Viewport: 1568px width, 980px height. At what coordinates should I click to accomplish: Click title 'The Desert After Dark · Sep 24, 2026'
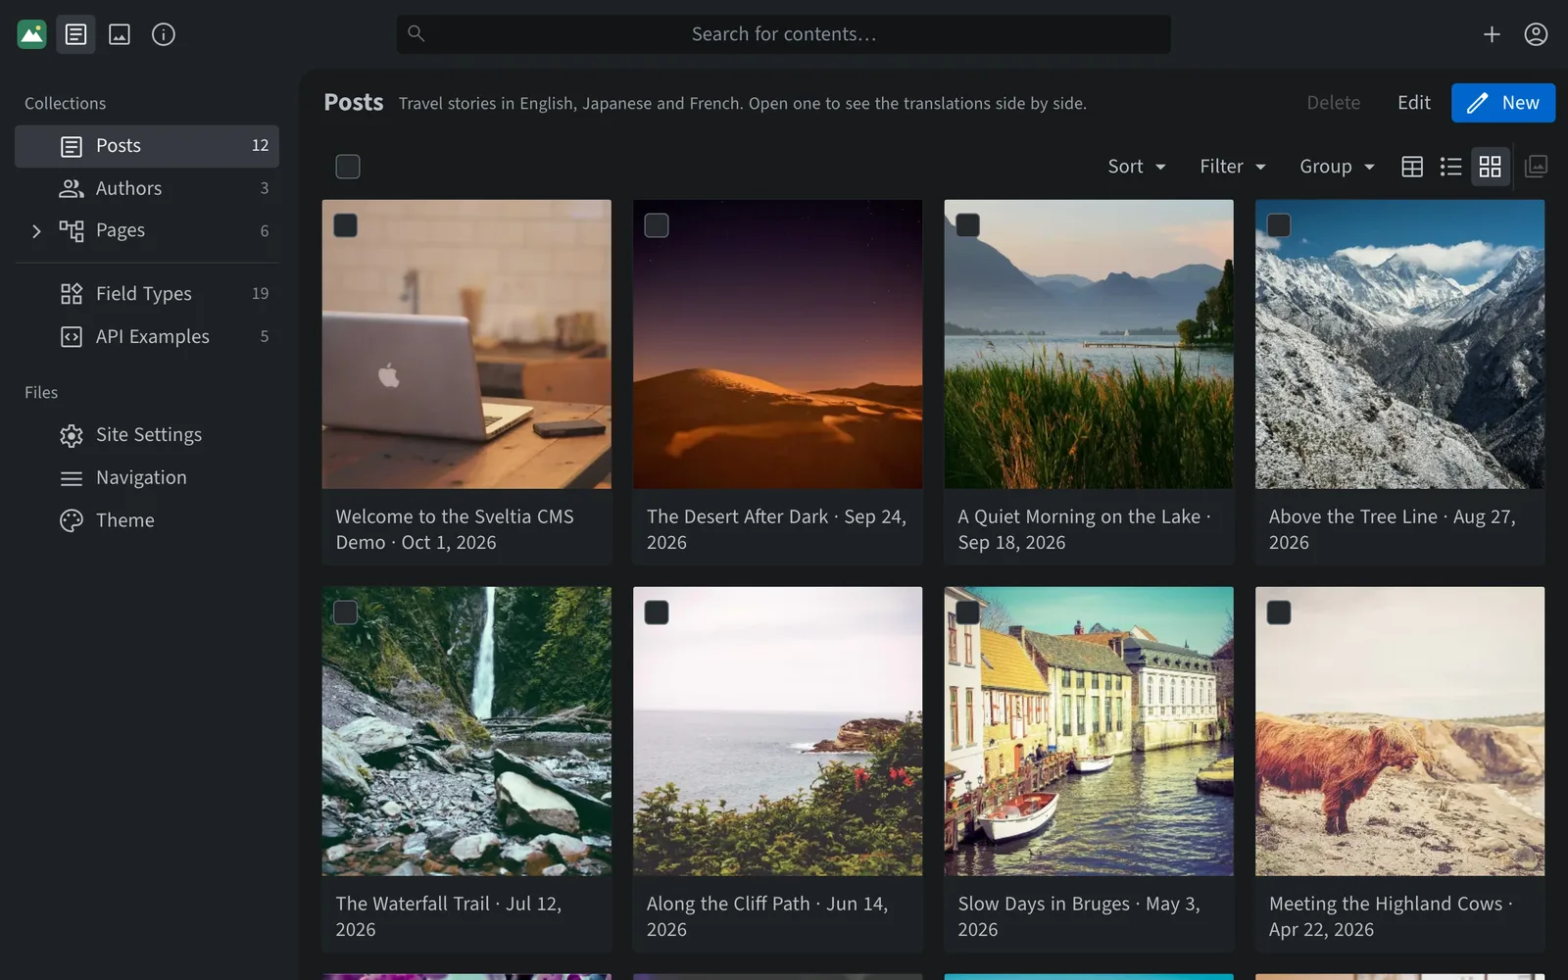tap(776, 529)
